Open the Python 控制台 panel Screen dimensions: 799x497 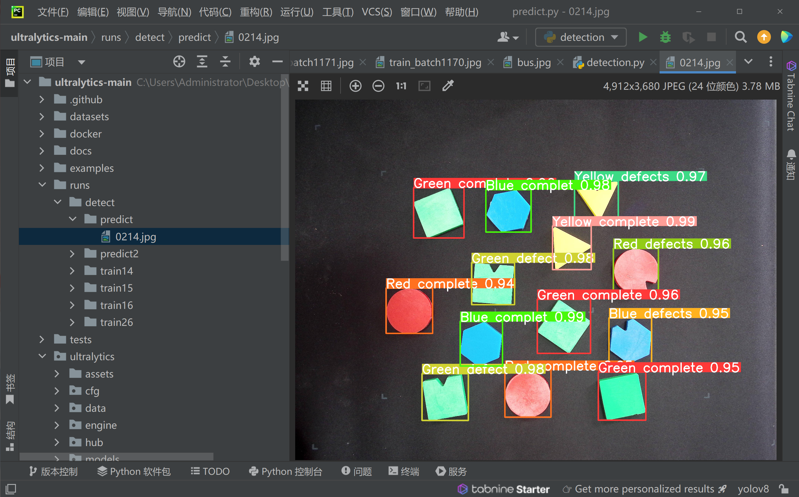pyautogui.click(x=285, y=471)
